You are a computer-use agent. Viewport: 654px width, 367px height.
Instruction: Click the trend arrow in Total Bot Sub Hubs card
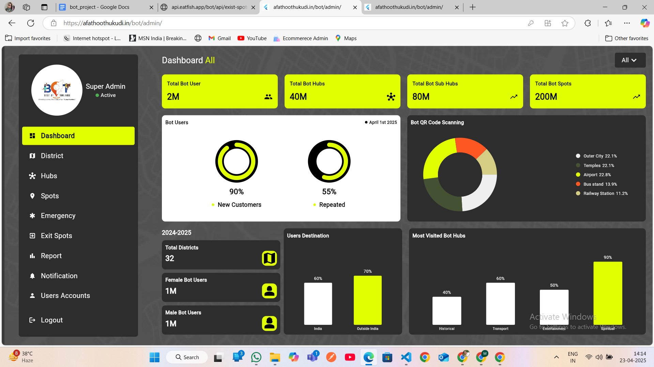(x=514, y=97)
